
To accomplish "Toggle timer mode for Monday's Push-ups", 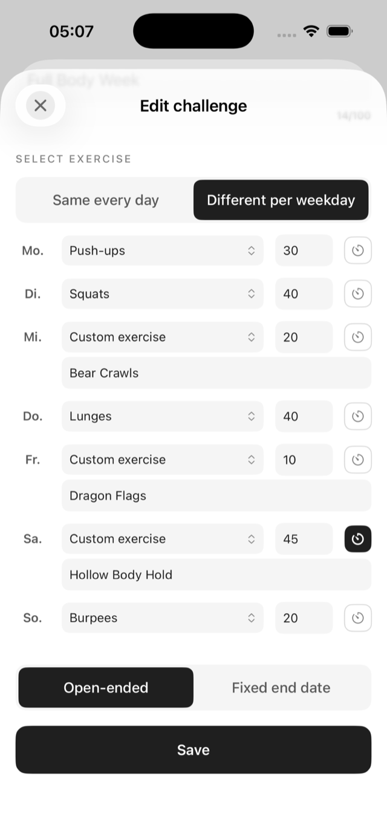I will 358,250.
